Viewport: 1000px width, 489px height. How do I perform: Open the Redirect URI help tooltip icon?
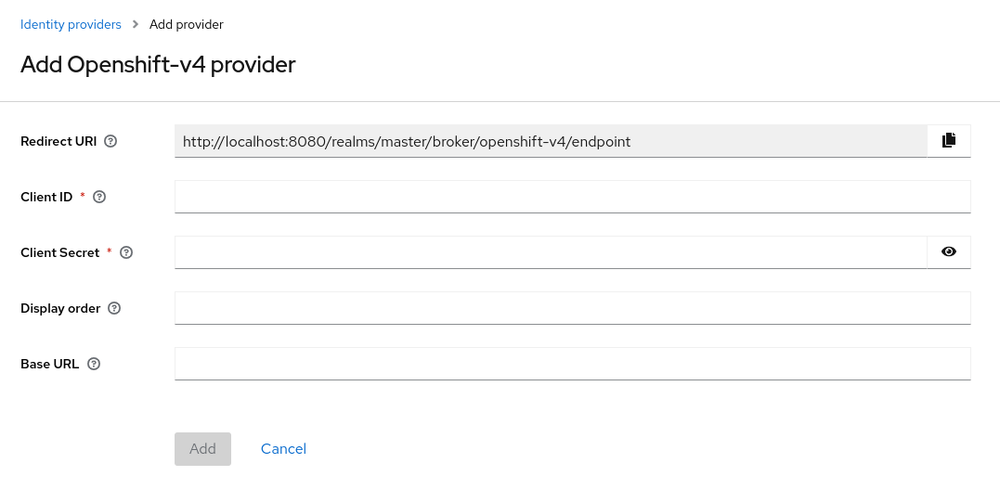click(110, 141)
